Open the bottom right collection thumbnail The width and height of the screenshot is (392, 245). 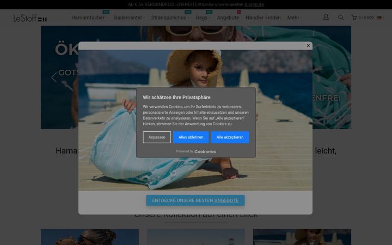point(302,237)
